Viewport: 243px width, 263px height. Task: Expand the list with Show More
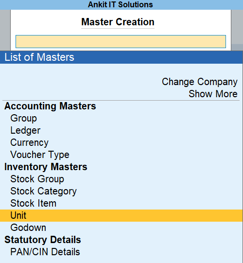[x=213, y=94]
